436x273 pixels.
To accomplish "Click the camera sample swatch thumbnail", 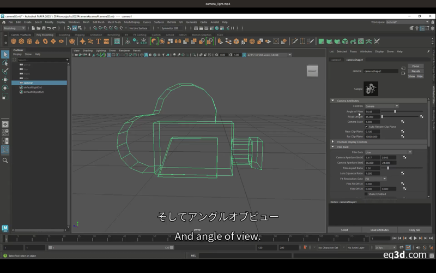I will (371, 88).
